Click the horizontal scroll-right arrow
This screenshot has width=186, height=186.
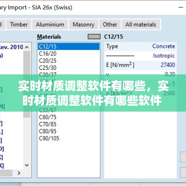coord(19,173)
